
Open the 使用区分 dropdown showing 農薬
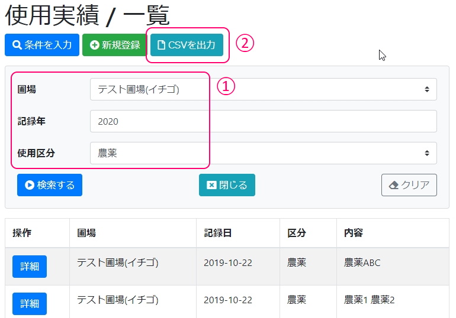[263, 153]
